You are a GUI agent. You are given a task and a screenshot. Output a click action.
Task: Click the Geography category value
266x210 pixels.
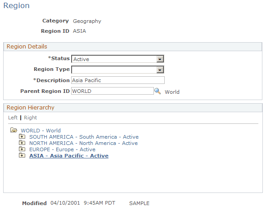(87, 21)
